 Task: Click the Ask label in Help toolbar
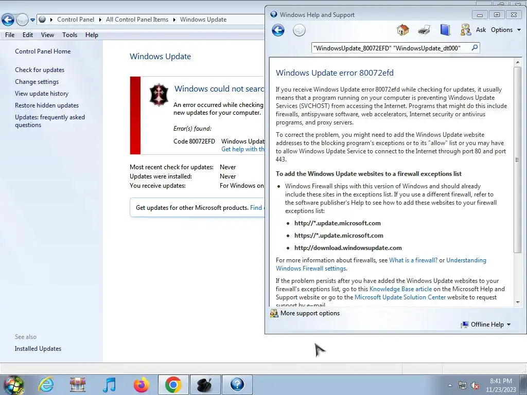(481, 30)
